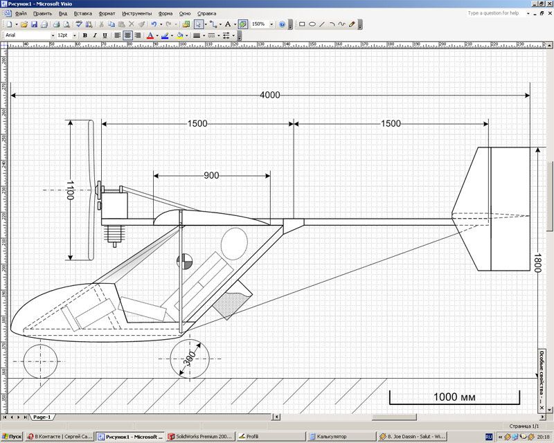
Task: Select the Pointer tool
Action: pos(198,24)
